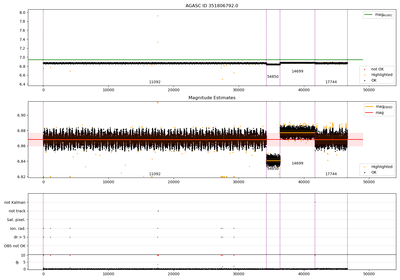400x280 pixels.
Task: Click the 7.6 y-axis tick label
Action: 22,30
